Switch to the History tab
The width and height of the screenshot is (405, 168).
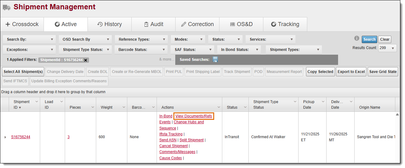109,24
